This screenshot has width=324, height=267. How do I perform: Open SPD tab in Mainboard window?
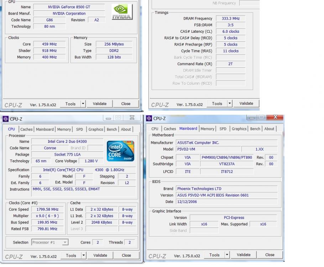tap(223, 129)
